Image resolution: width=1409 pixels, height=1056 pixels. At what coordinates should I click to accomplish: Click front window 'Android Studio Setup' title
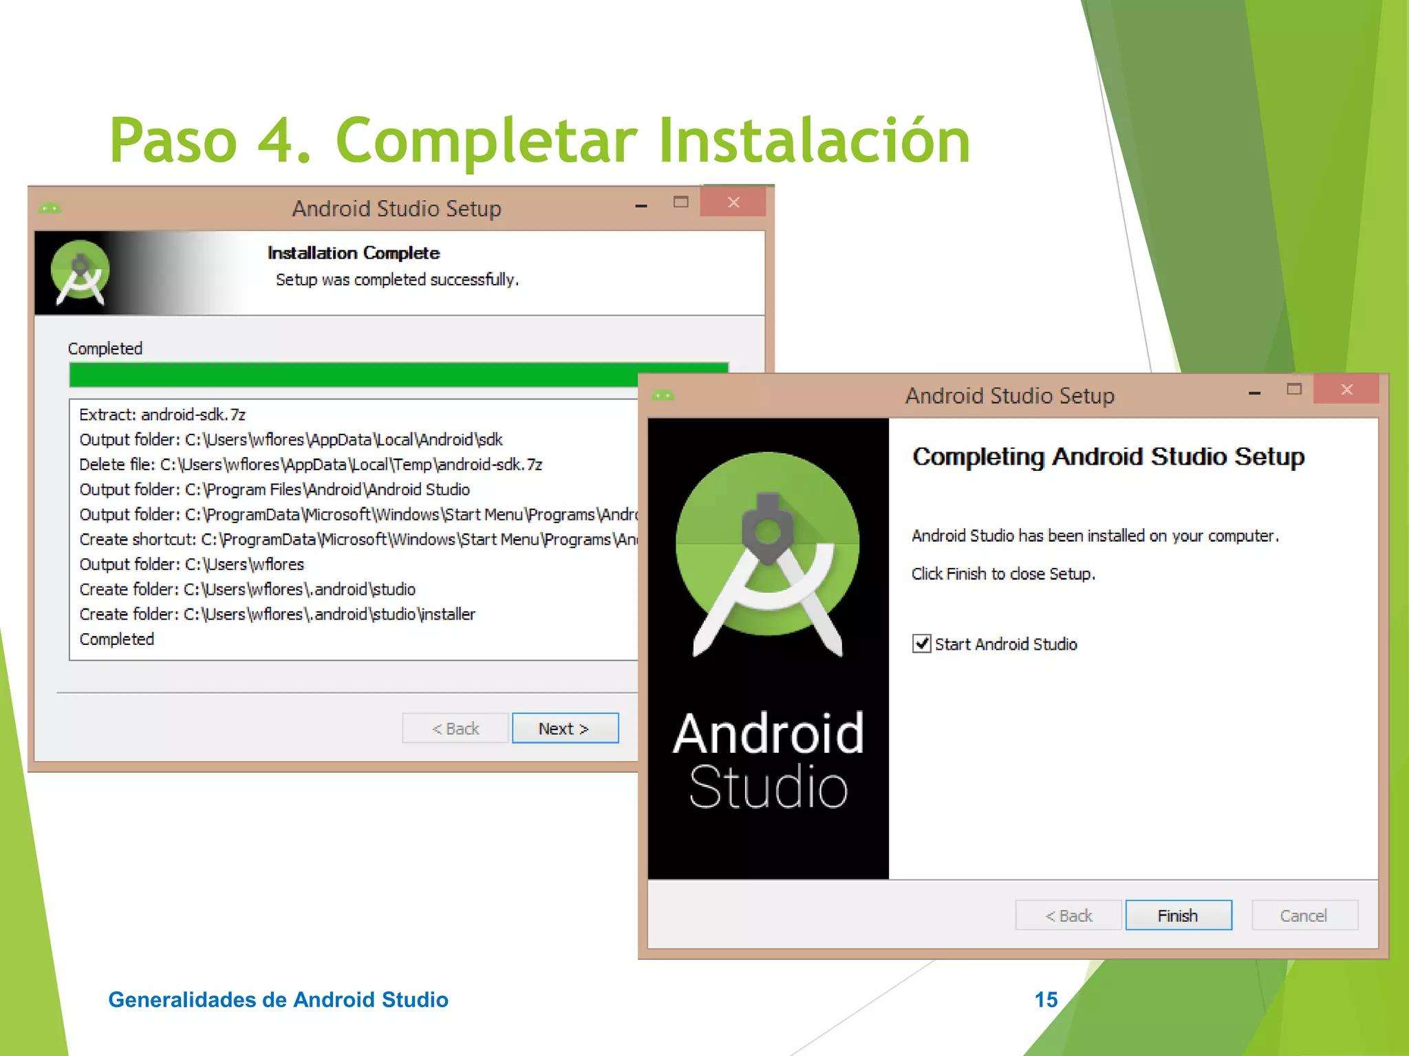[x=1009, y=395]
